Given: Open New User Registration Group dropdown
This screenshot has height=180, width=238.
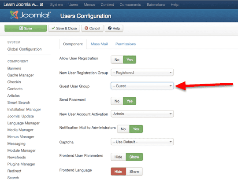Looking at the screenshot, I should 142,73.
